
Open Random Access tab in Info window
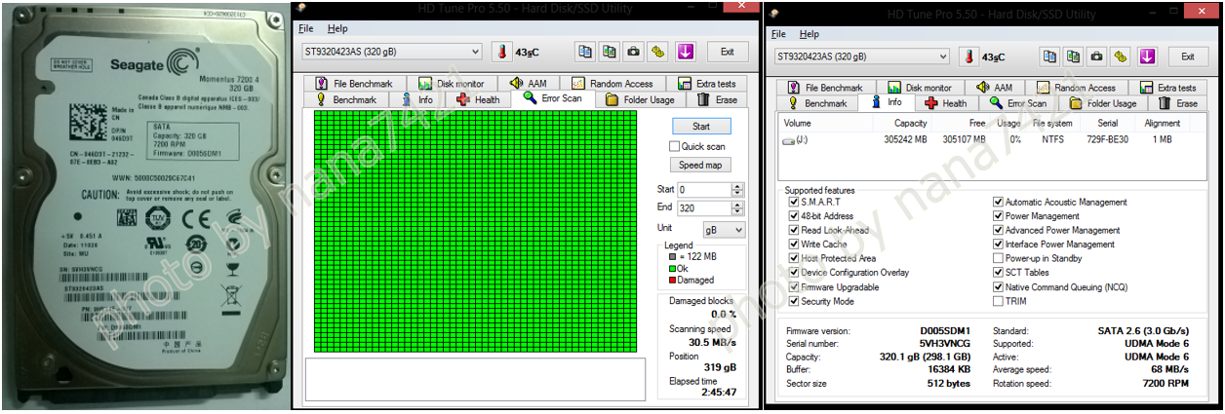coord(1079,88)
